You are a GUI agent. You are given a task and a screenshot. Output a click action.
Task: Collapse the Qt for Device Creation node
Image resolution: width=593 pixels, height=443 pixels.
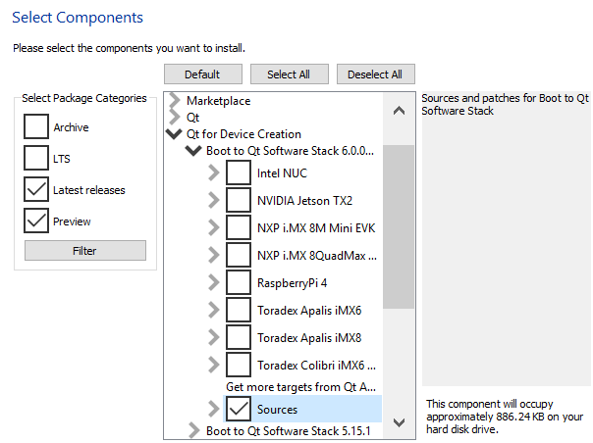coord(175,134)
